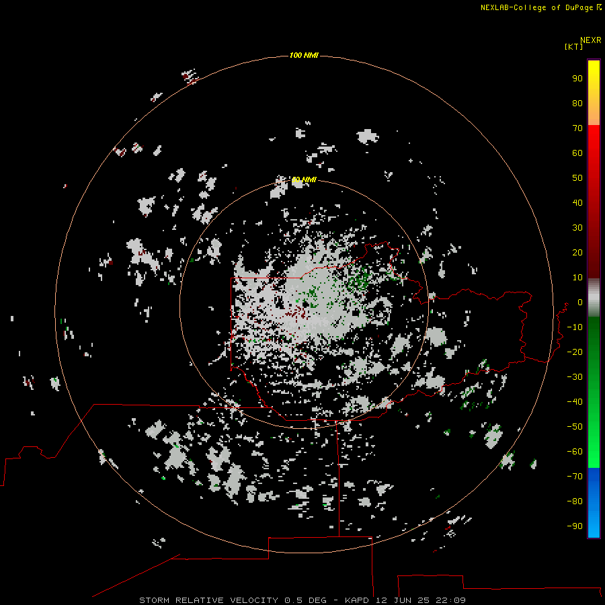Click the 0 knots scale value
The image size is (605, 605).
point(580,302)
